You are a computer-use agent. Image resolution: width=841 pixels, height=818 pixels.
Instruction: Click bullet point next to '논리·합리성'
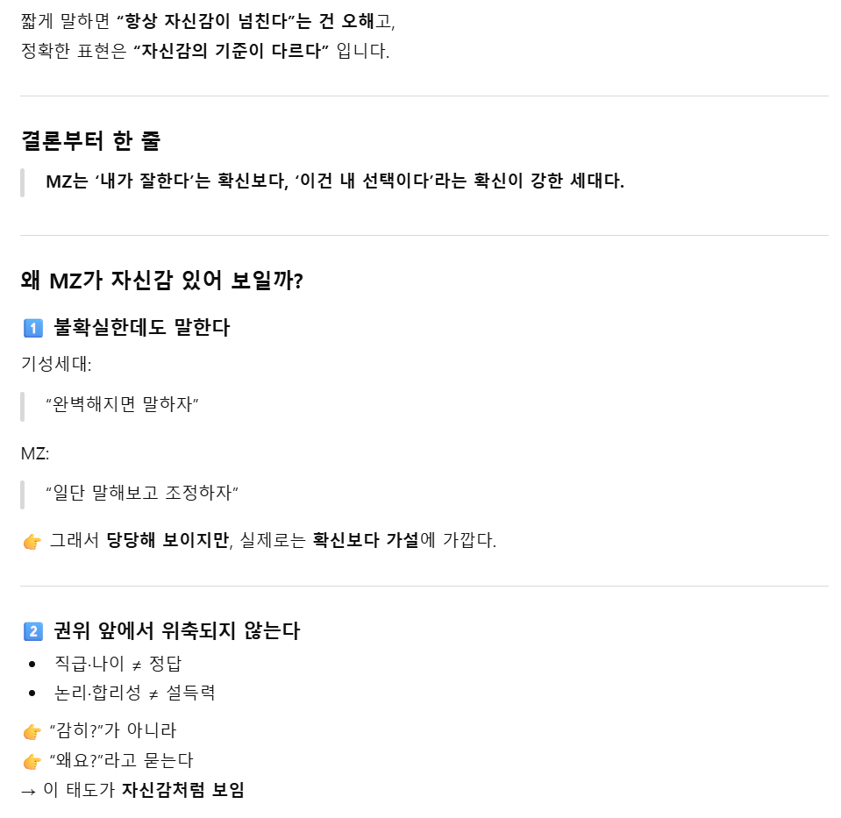(x=32, y=694)
